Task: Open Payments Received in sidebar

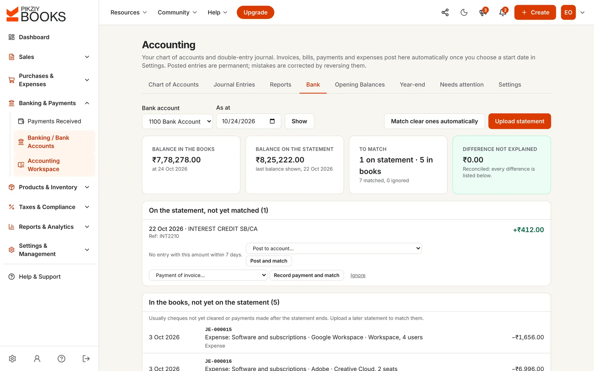Action: click(54, 121)
